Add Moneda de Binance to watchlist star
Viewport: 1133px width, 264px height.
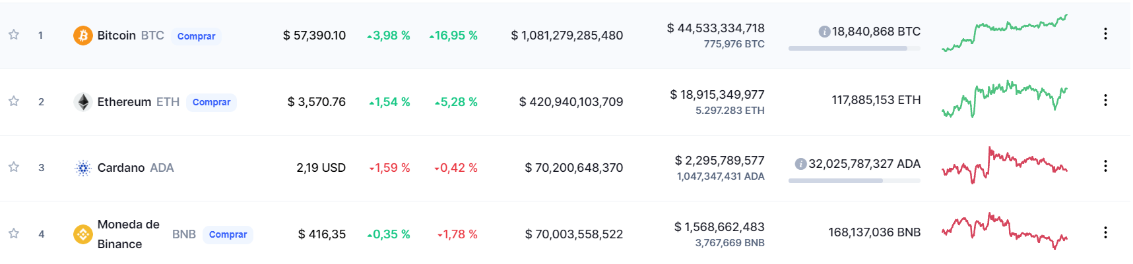click(x=13, y=234)
